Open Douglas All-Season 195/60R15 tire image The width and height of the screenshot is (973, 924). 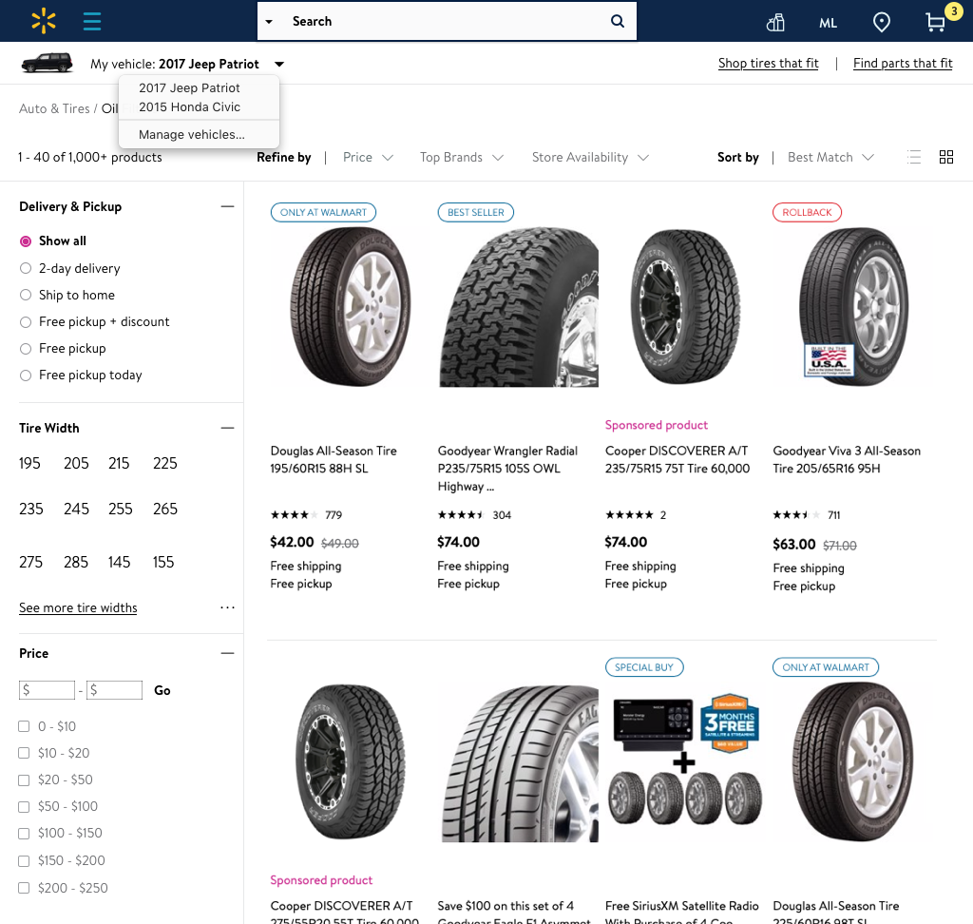point(351,307)
